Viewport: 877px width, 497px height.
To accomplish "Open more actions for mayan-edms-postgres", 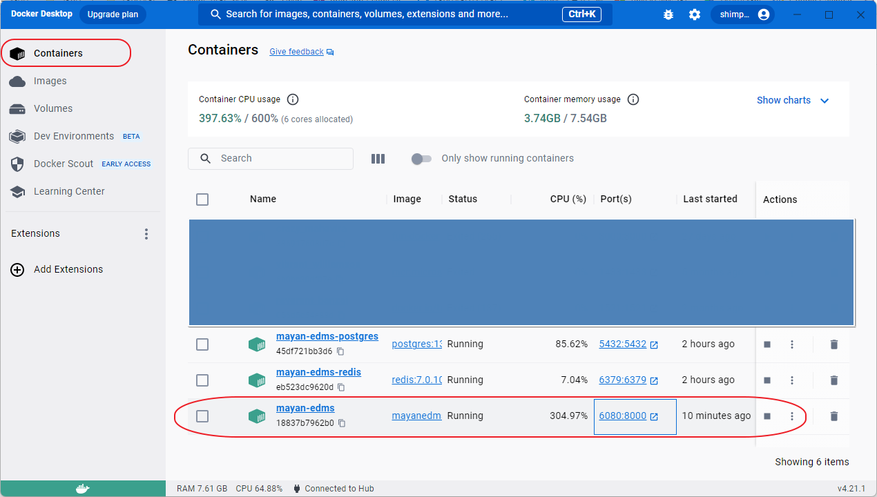I will tap(792, 344).
